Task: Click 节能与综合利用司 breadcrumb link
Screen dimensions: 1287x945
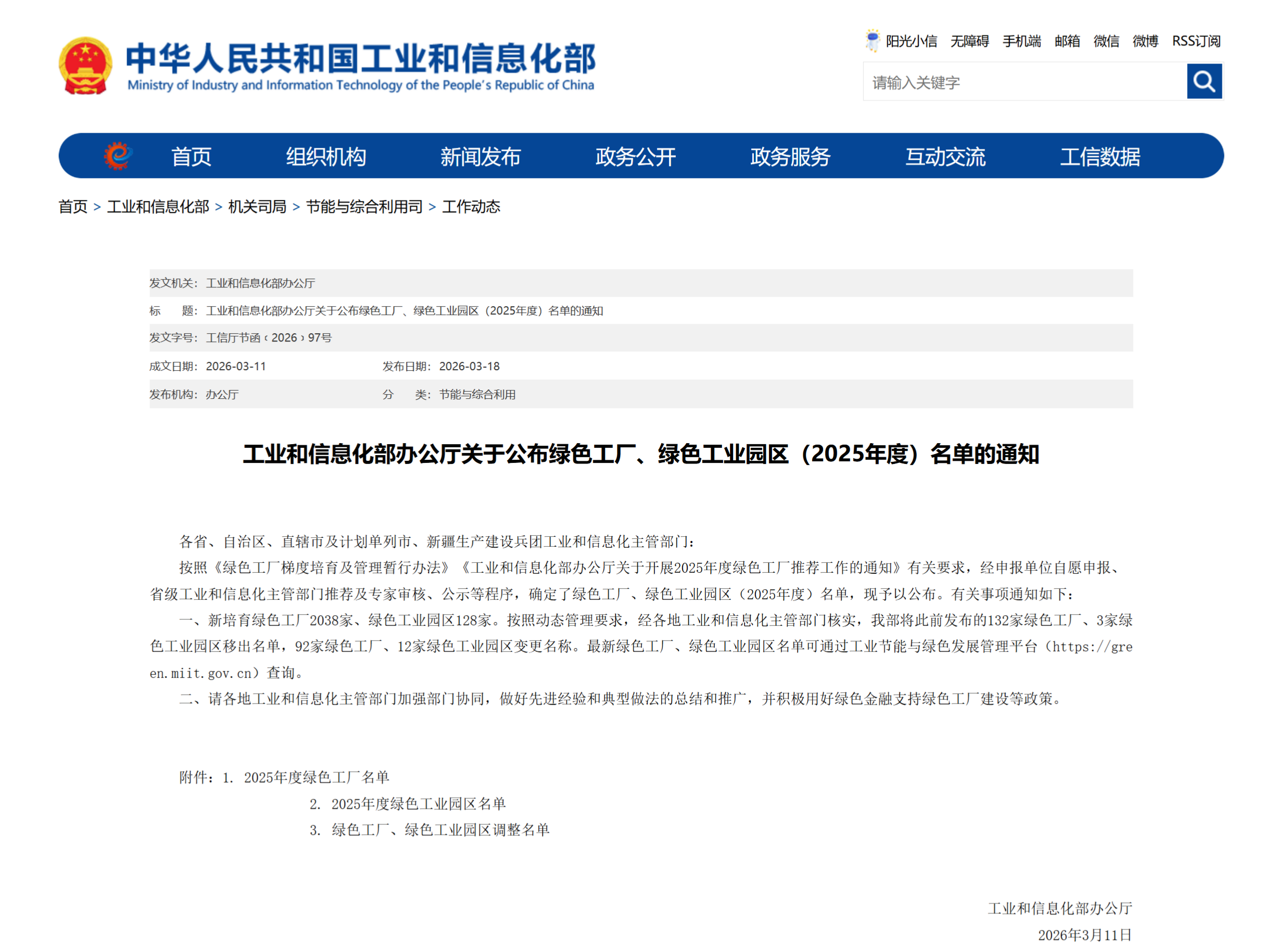Action: [x=364, y=207]
